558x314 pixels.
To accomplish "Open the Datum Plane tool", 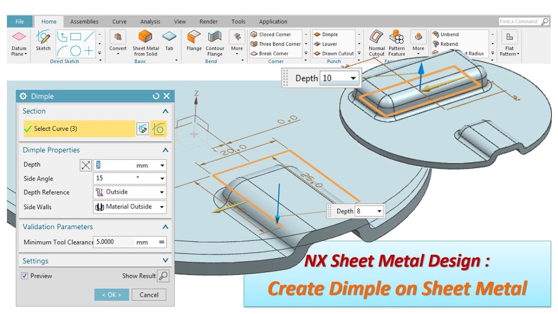I will pyautogui.click(x=19, y=44).
